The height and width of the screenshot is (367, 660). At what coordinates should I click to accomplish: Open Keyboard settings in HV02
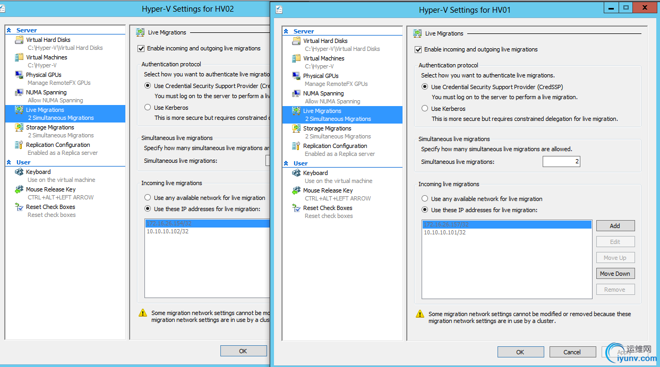[65, 176]
